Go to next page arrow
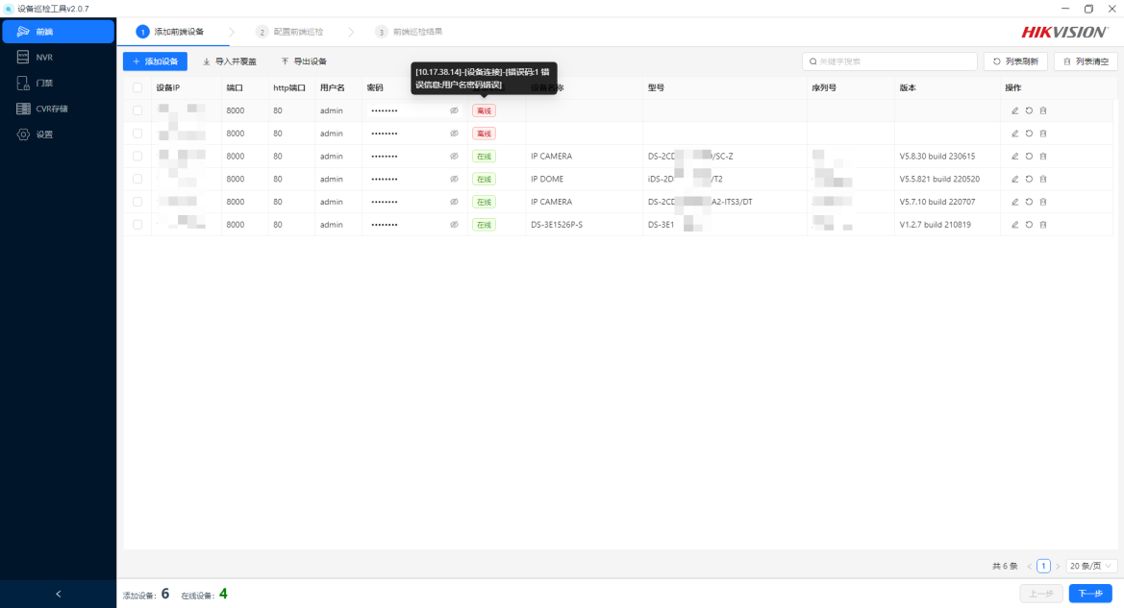 point(1058,566)
